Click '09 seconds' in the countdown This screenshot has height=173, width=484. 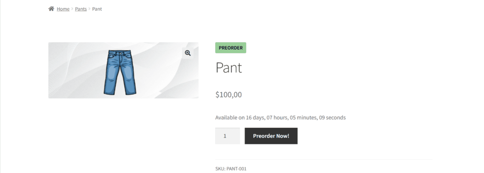click(x=332, y=118)
